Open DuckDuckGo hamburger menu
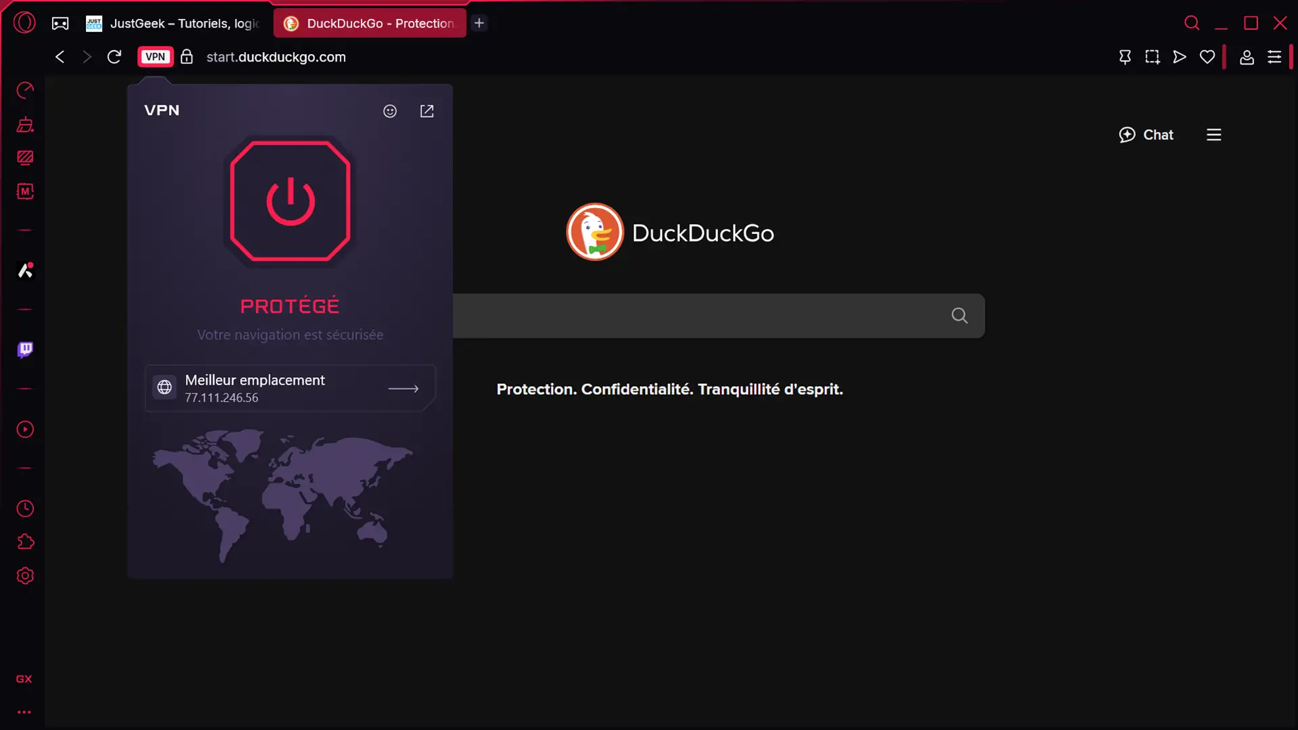The height and width of the screenshot is (730, 1298). (x=1214, y=135)
